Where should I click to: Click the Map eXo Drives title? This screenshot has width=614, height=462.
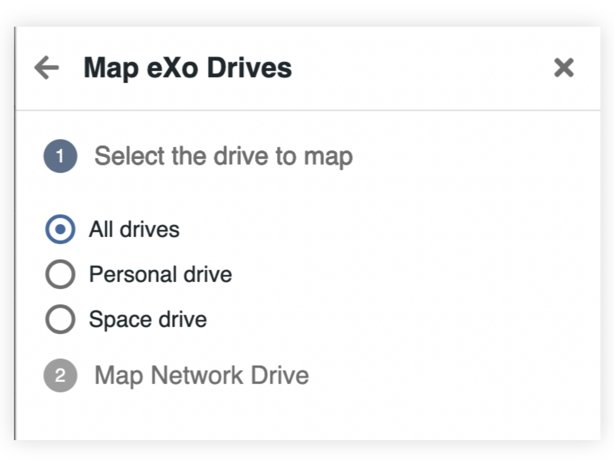tap(188, 68)
